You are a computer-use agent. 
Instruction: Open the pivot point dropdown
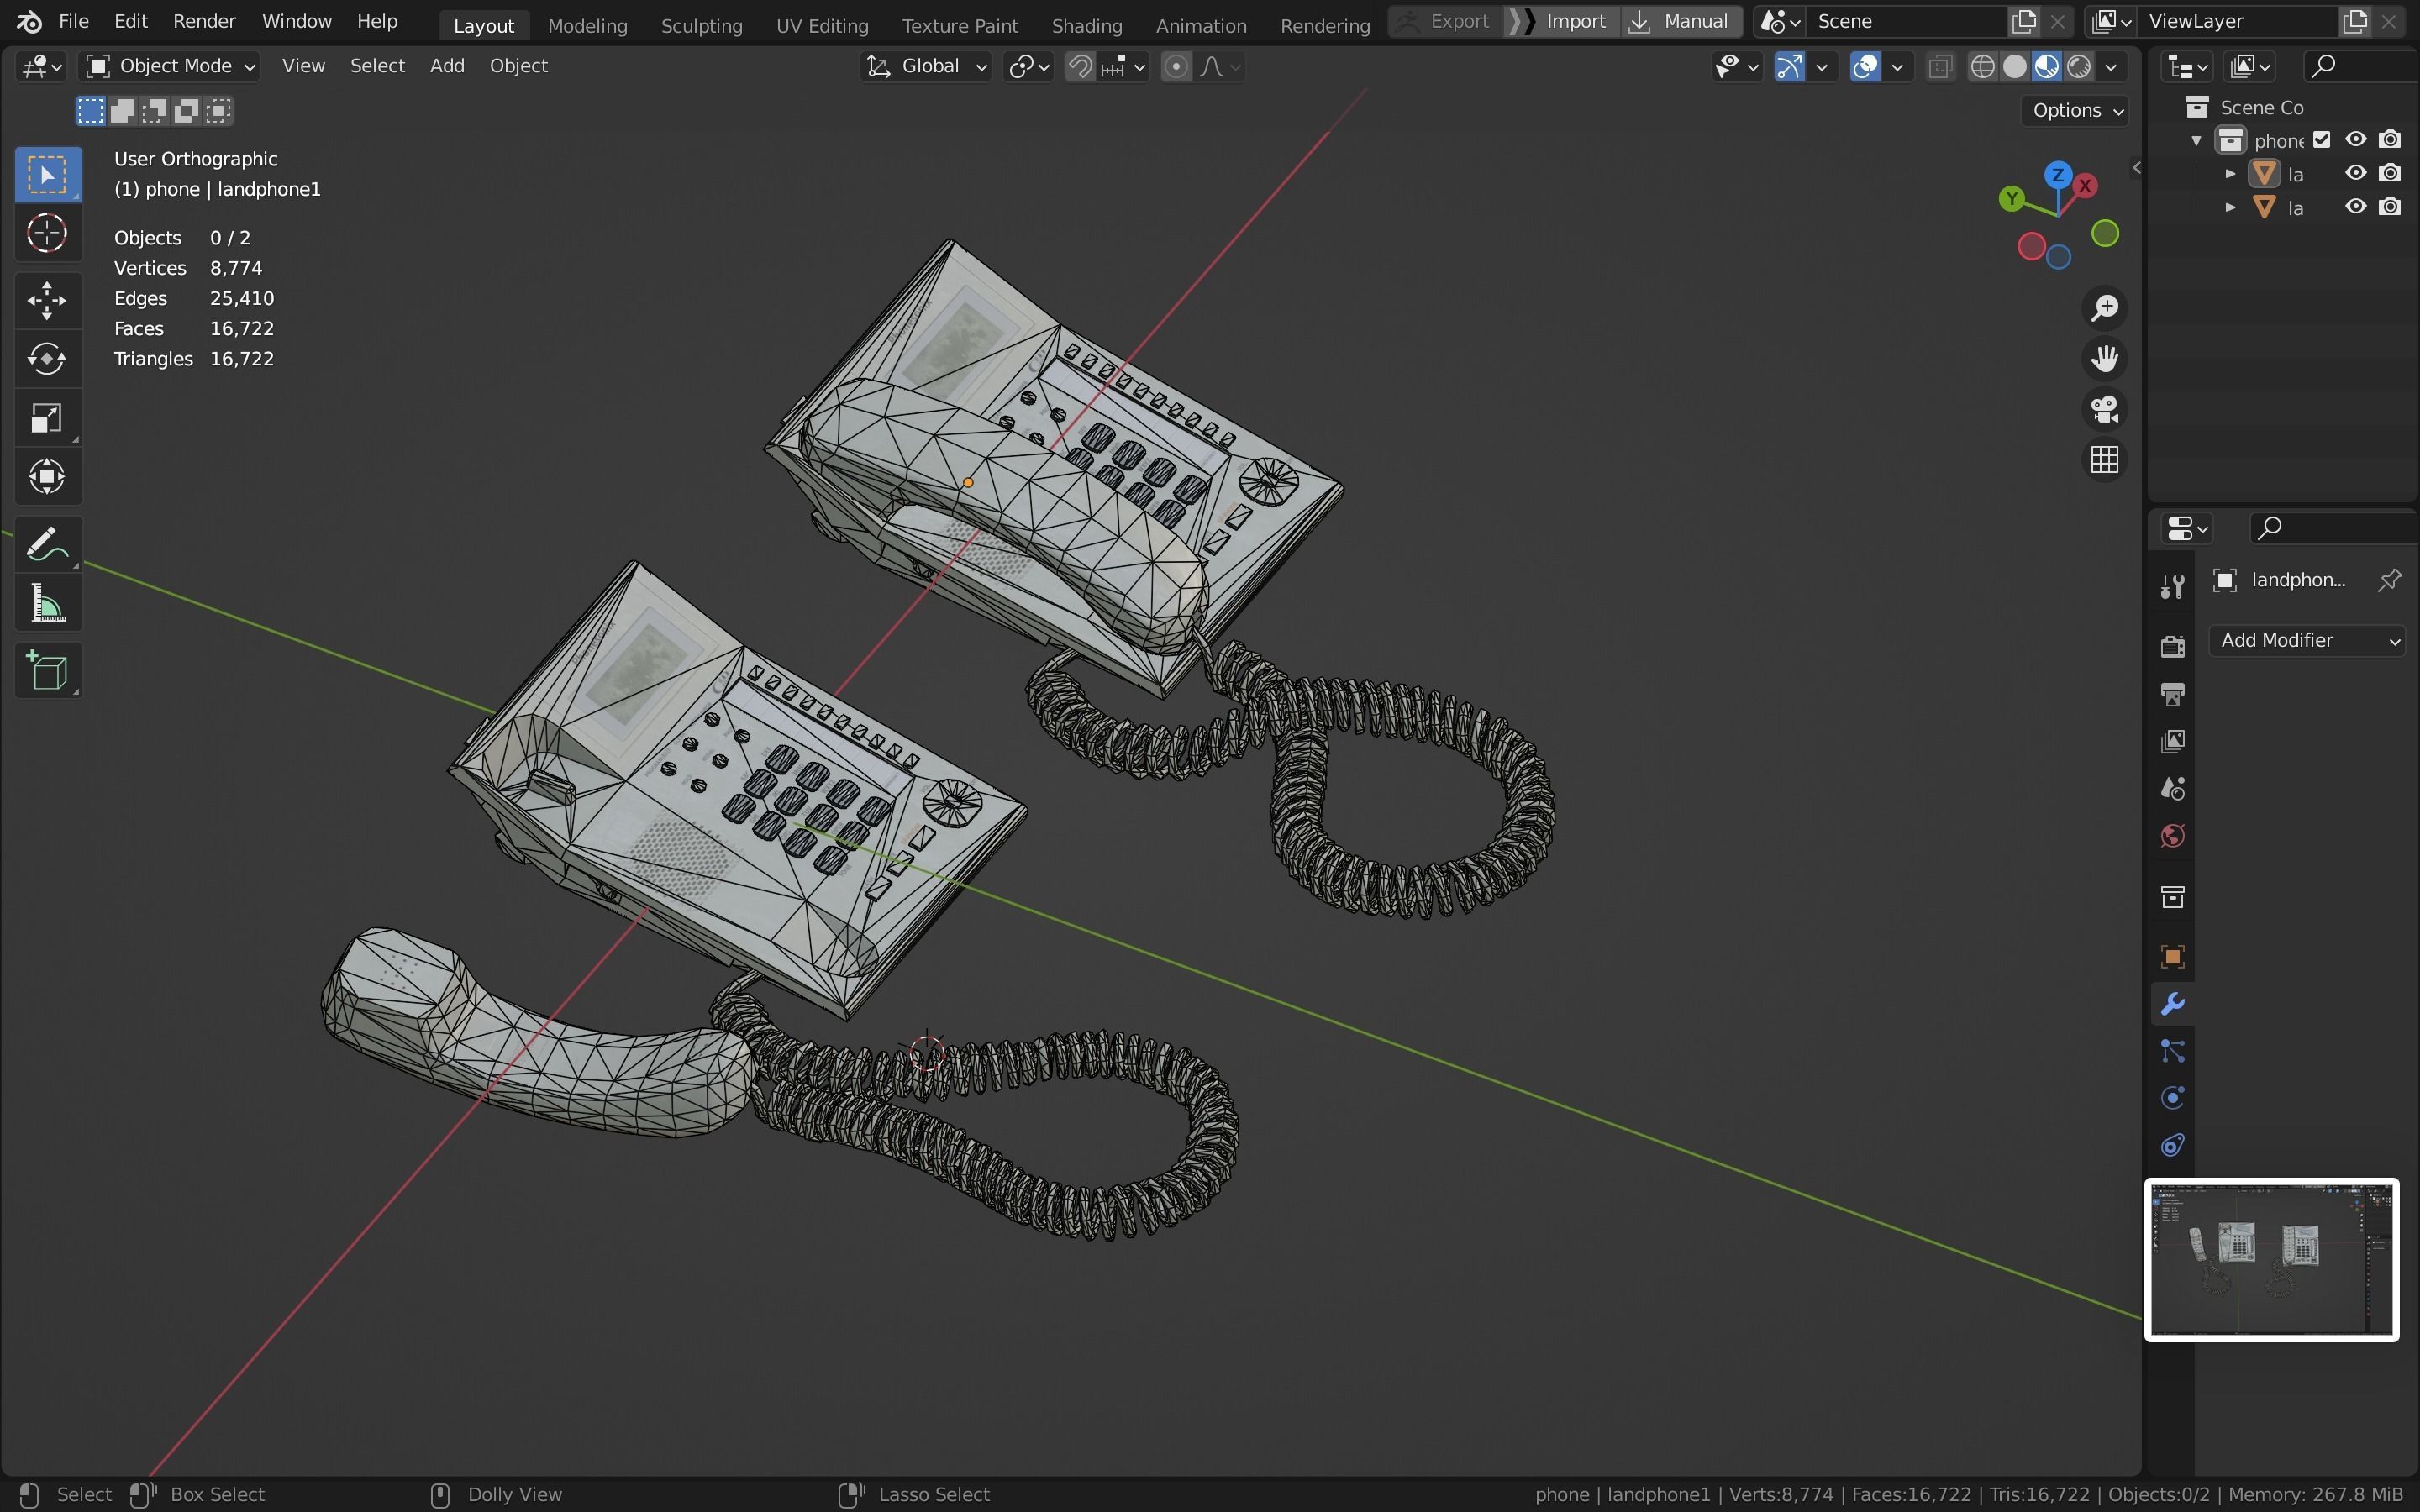pos(1029,67)
